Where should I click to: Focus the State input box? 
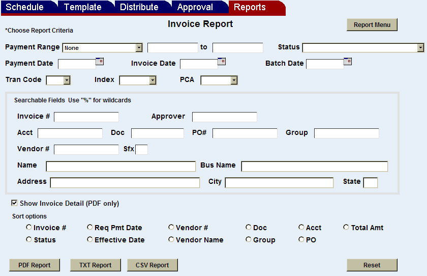[x=371, y=183]
